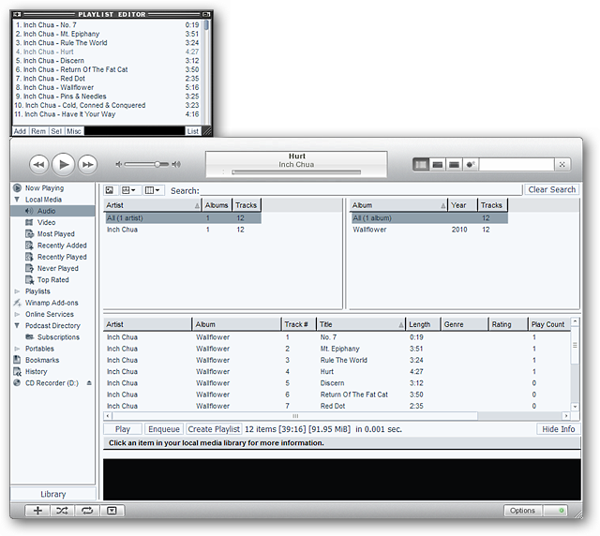
Task: Click the plus add-files icon at bottom
Action: (x=37, y=511)
